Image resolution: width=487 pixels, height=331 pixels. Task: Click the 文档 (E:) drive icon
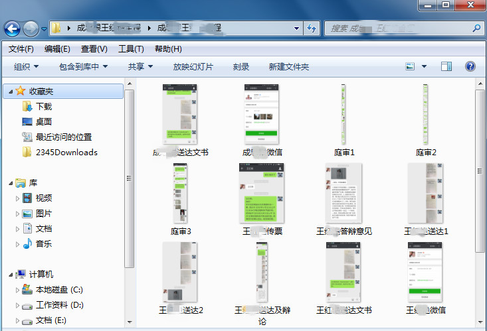pyautogui.click(x=27, y=321)
